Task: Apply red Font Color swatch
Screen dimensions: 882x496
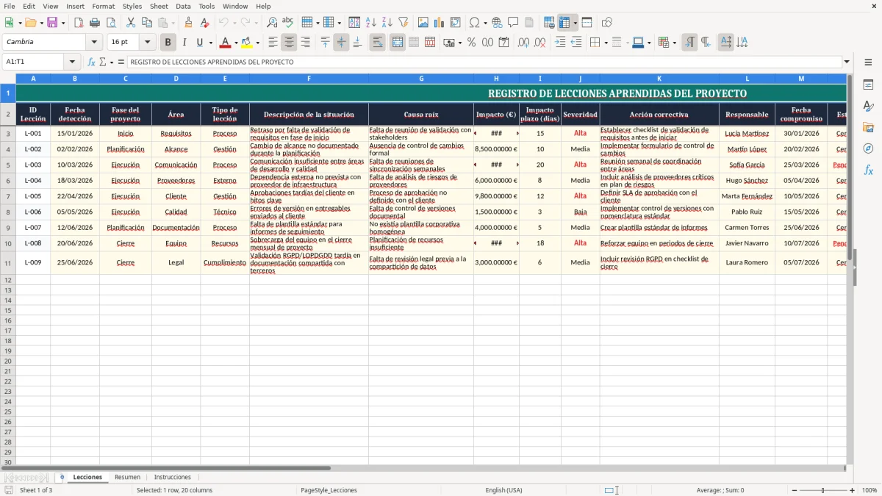Action: pos(225,43)
